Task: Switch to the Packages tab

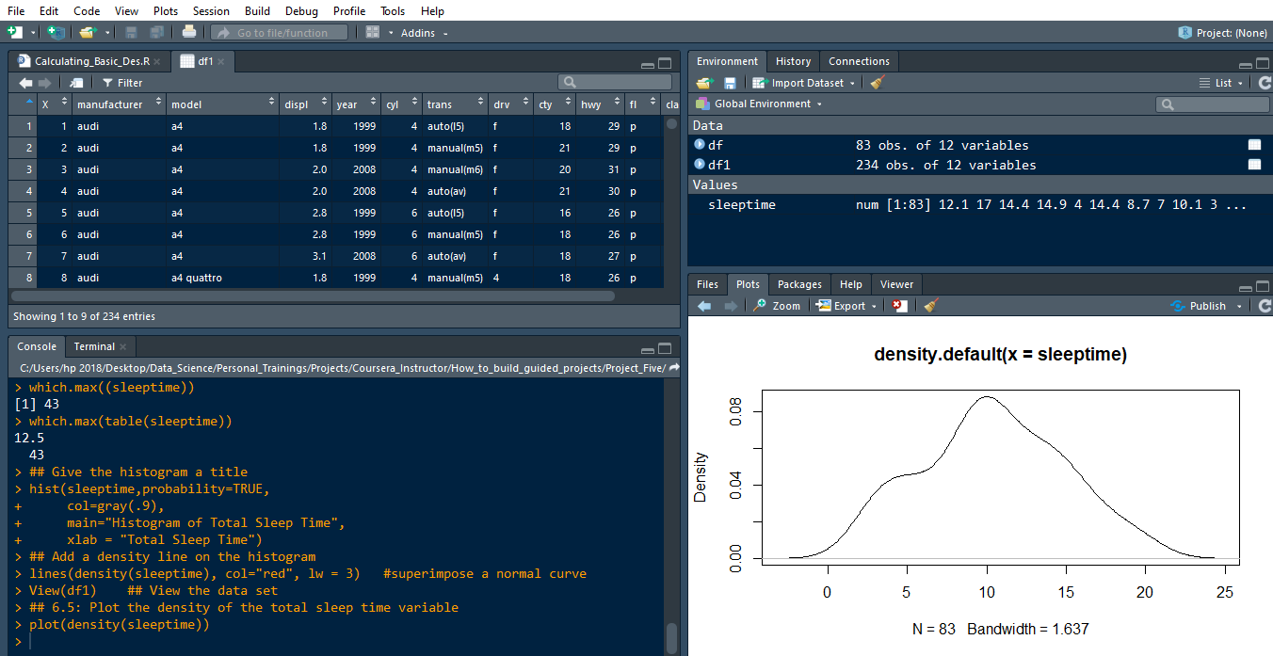Action: click(x=799, y=284)
